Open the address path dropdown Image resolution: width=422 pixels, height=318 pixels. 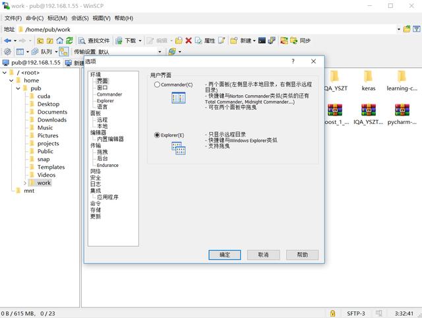pos(398,29)
